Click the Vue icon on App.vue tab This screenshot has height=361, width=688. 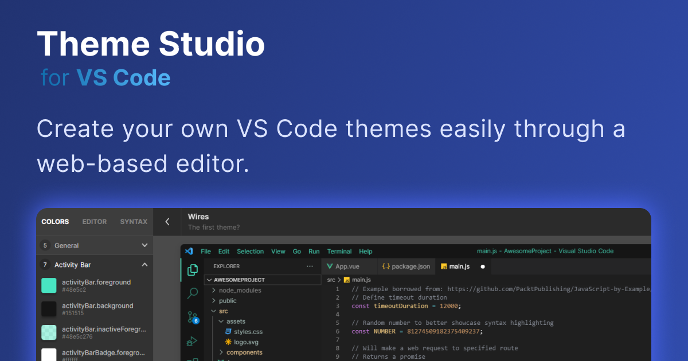pyautogui.click(x=330, y=266)
